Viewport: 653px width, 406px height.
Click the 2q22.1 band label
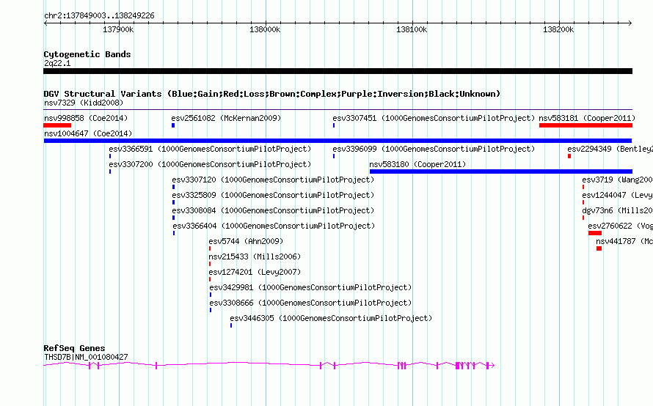point(57,63)
